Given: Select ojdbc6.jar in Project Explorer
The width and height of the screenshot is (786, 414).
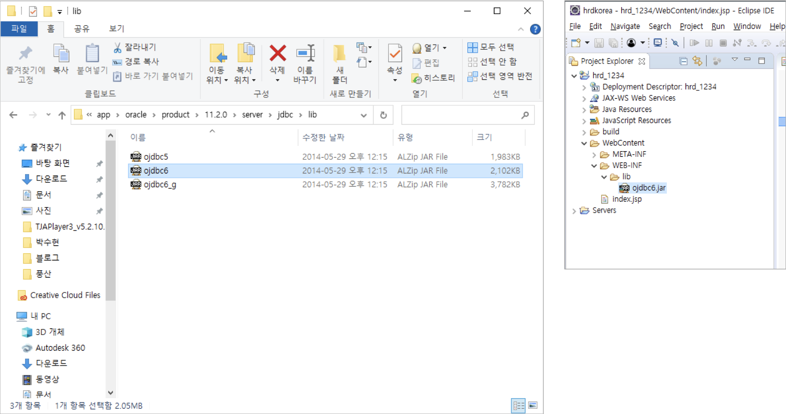Looking at the screenshot, I should coord(643,188).
